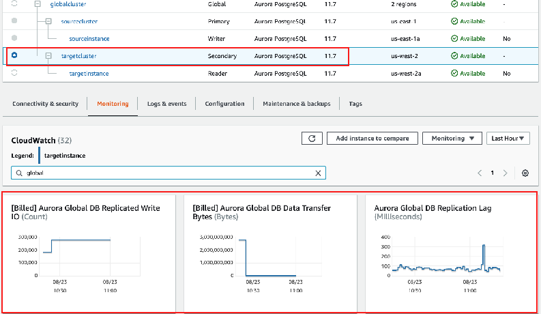Open the Logs & events tab
The width and height of the screenshot is (541, 314).
pos(166,104)
